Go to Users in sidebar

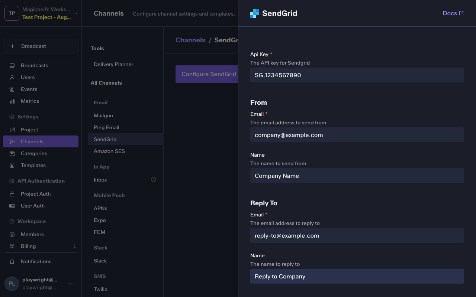coord(41,77)
